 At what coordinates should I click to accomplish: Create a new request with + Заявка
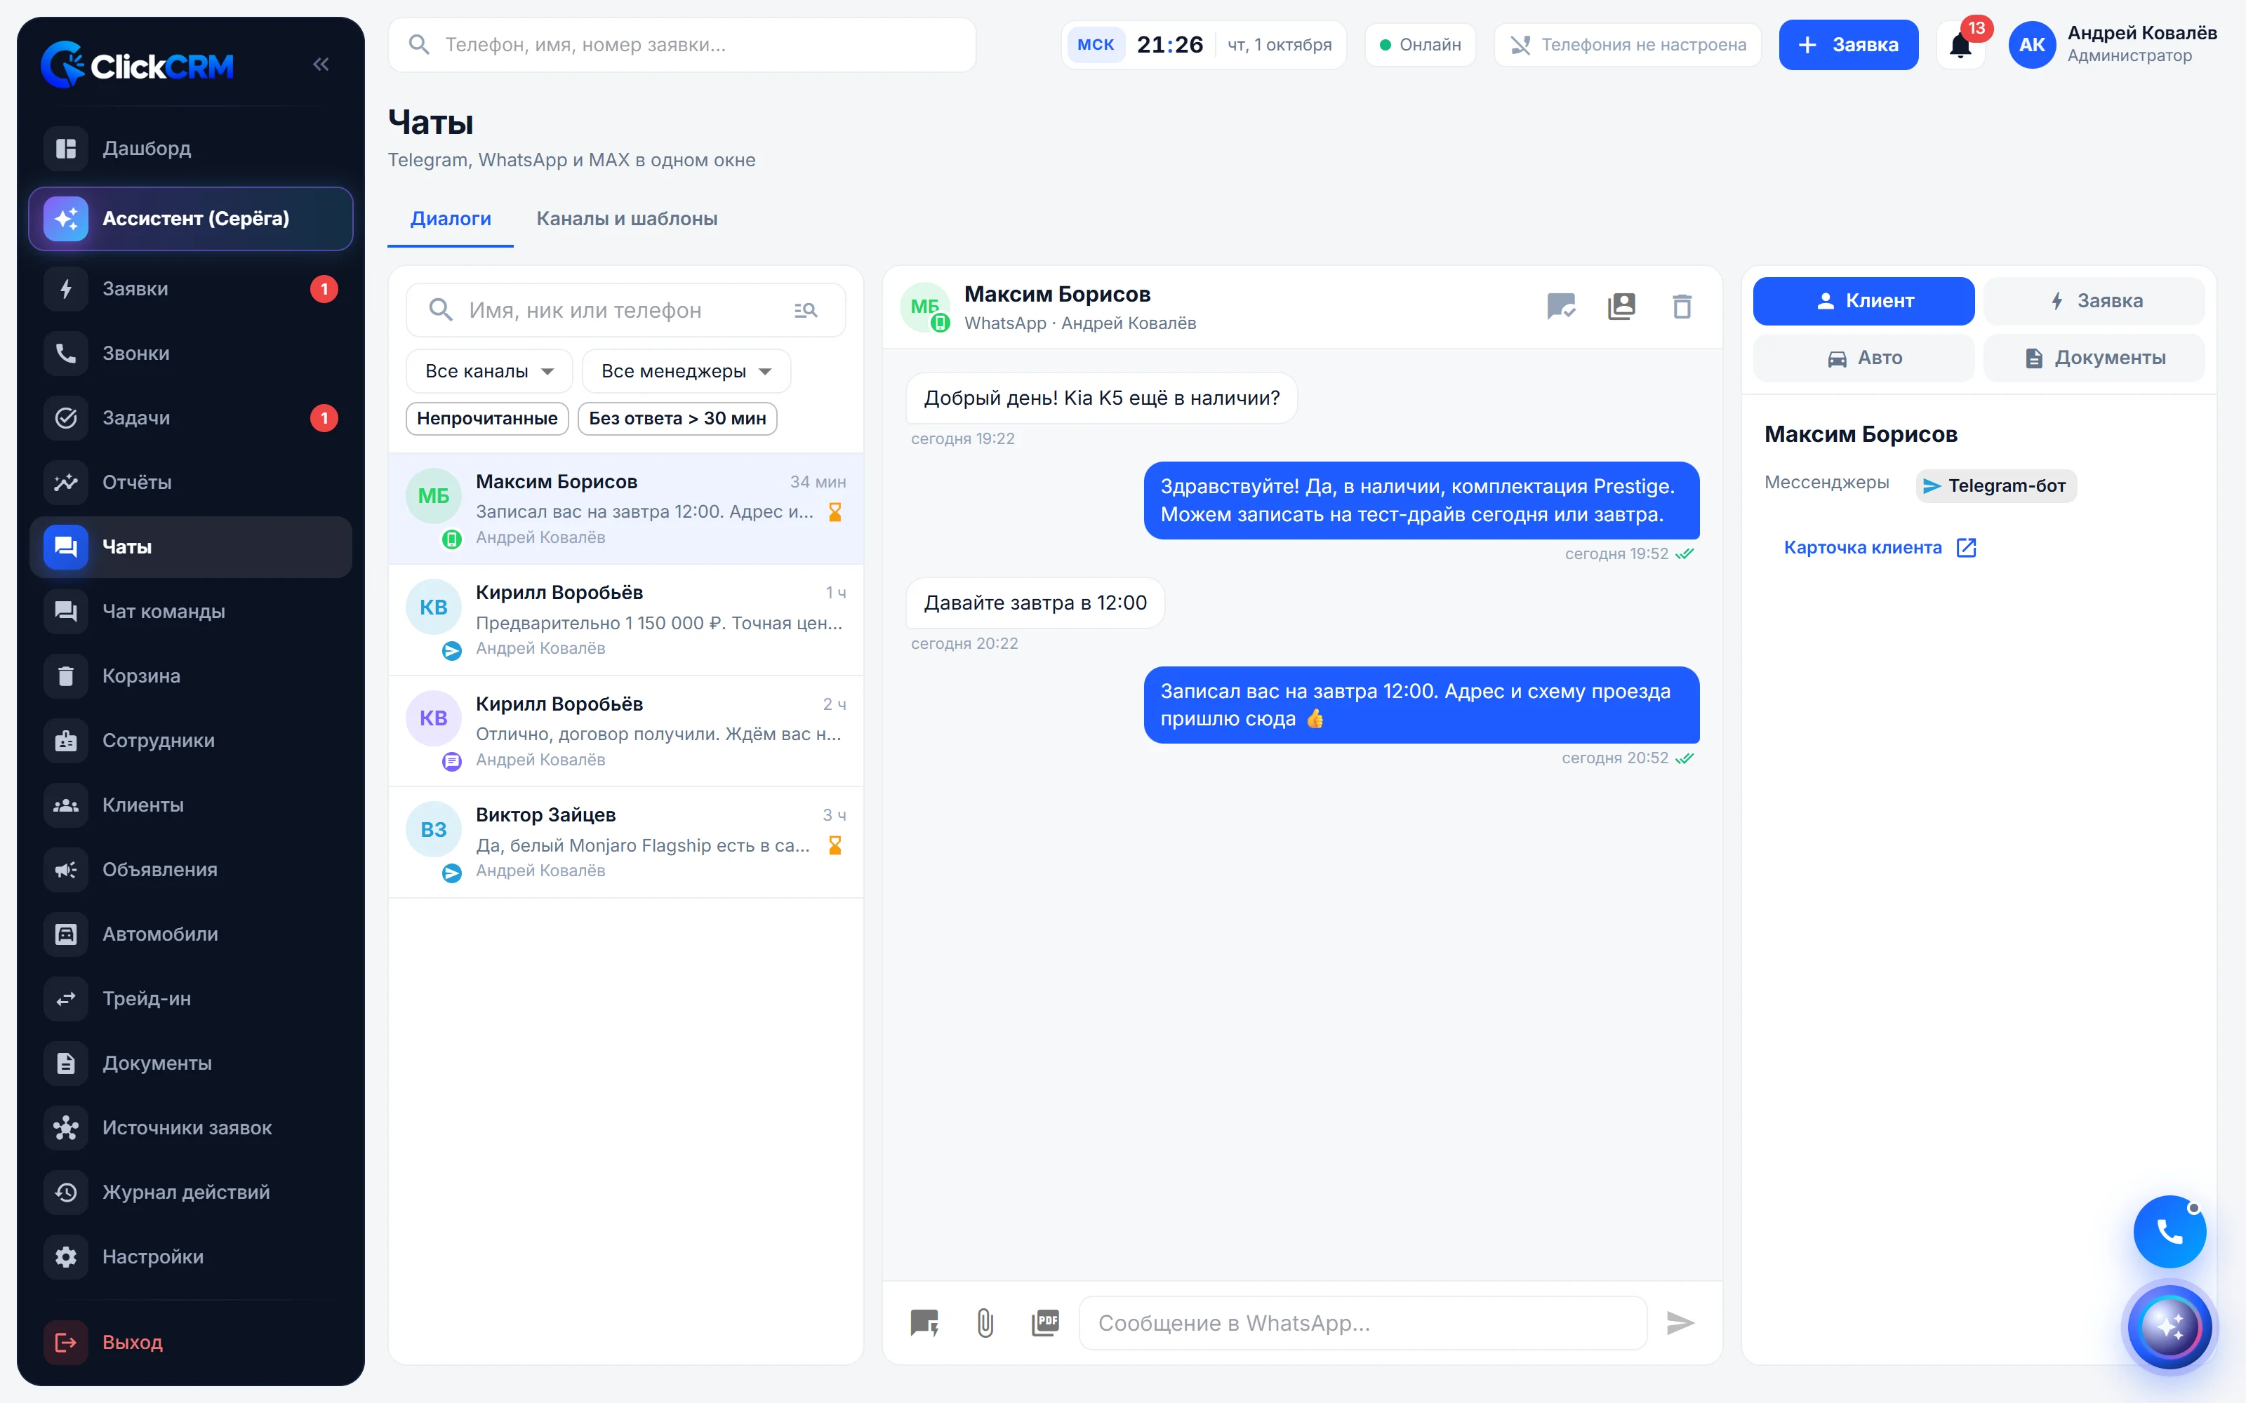click(x=1848, y=44)
